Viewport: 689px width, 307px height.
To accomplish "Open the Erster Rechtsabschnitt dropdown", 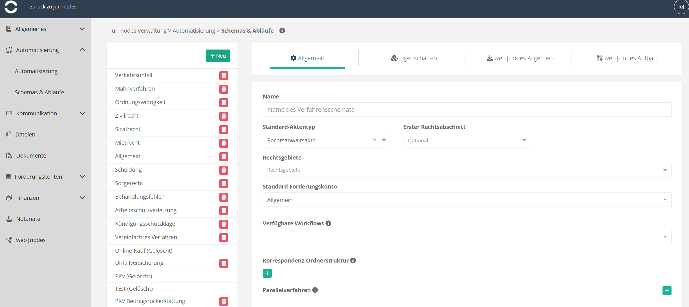I will pos(467,140).
